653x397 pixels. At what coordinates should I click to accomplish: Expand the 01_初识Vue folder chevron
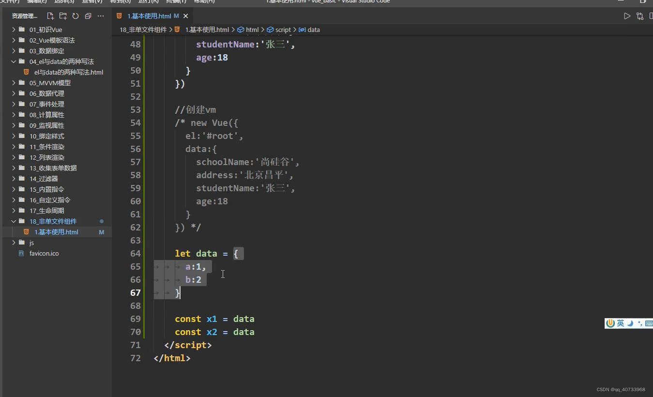tap(14, 30)
